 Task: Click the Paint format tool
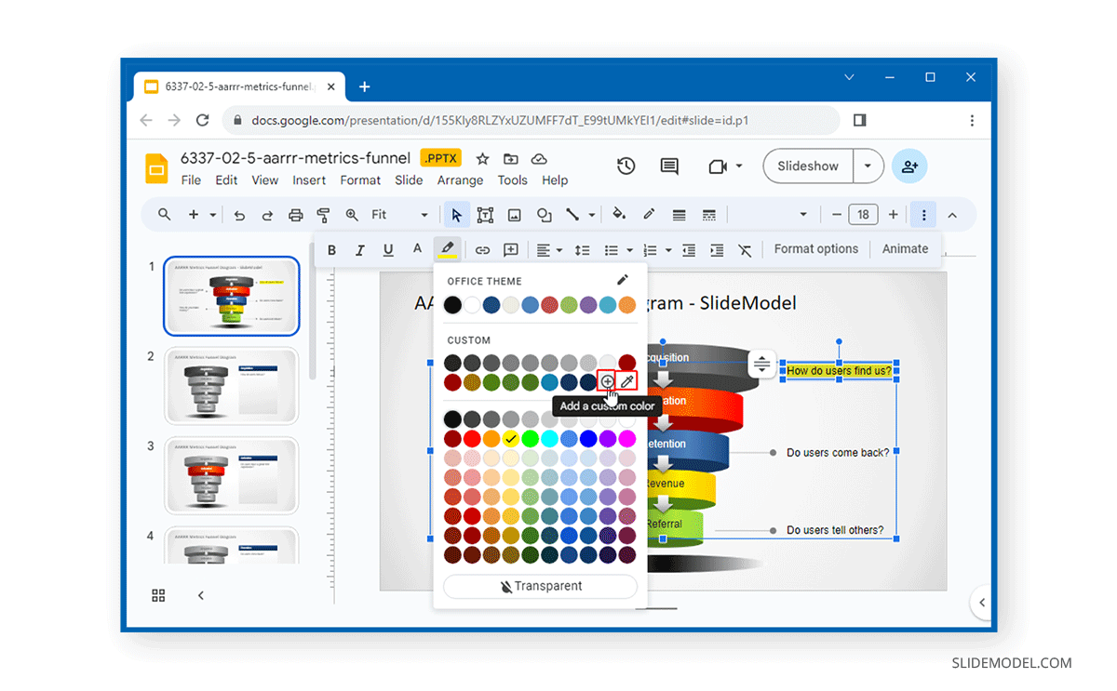coord(324,214)
